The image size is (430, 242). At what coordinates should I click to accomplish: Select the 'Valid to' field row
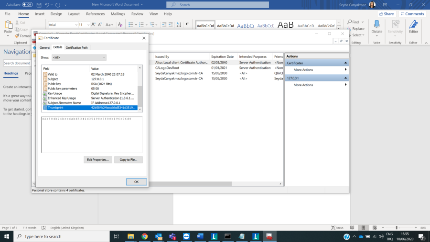pos(90,74)
